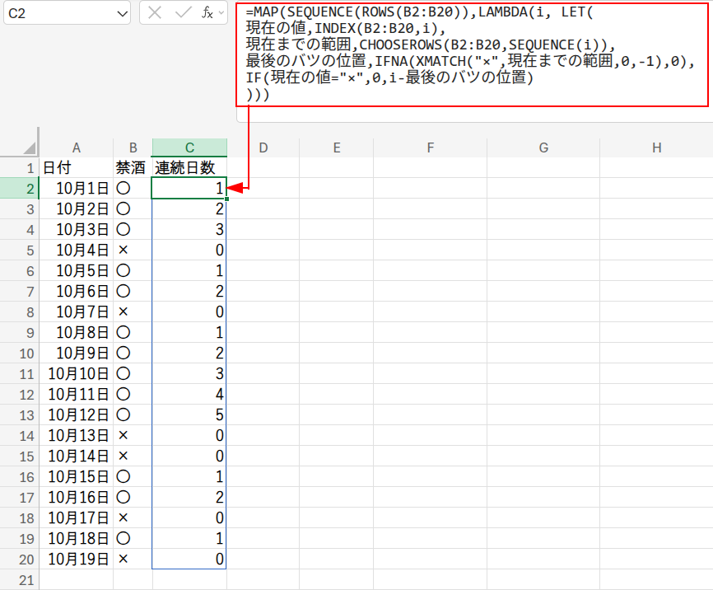Click the 禁酒 header cell
Image resolution: width=713 pixels, height=590 pixels.
point(132,168)
